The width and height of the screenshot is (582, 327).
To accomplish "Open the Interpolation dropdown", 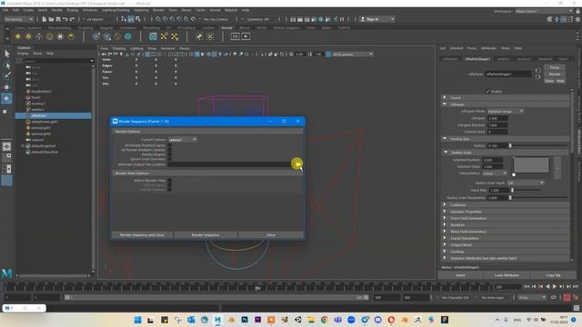I will (495, 173).
